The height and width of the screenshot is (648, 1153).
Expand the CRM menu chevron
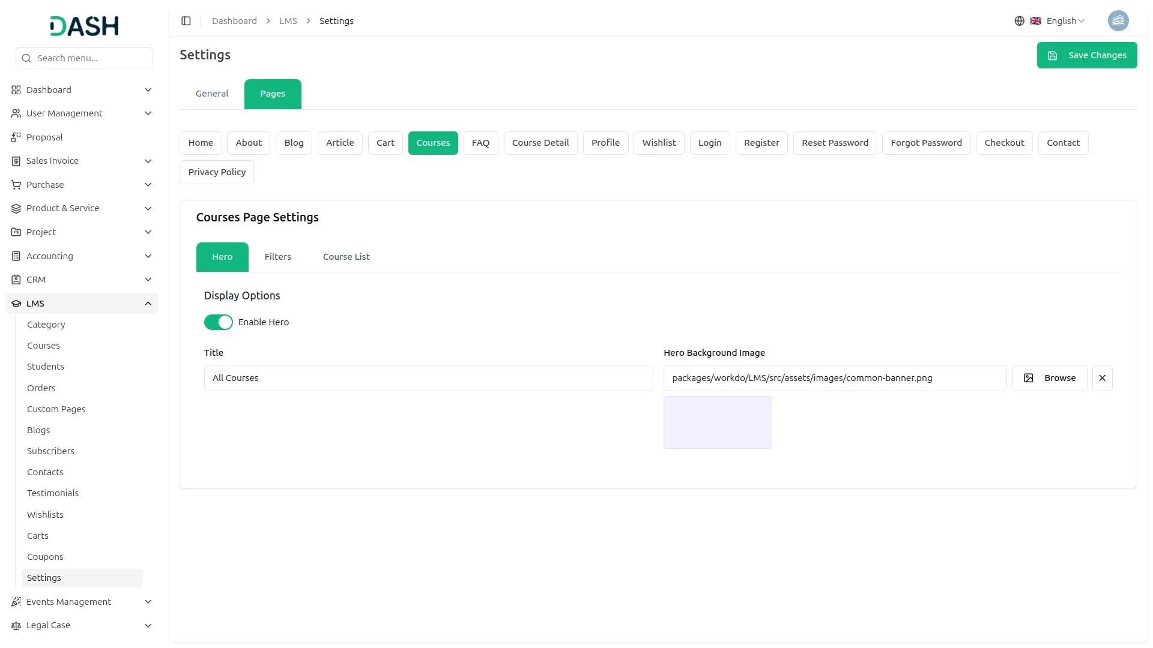click(x=148, y=280)
